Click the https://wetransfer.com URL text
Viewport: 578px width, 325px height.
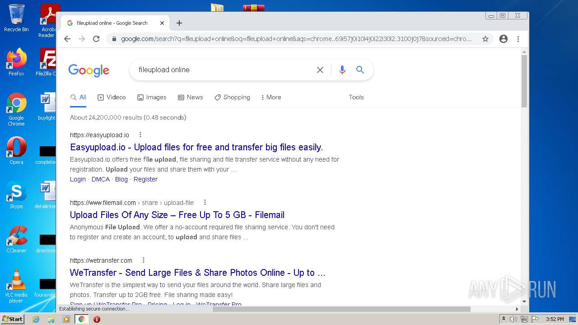pyautogui.click(x=101, y=260)
